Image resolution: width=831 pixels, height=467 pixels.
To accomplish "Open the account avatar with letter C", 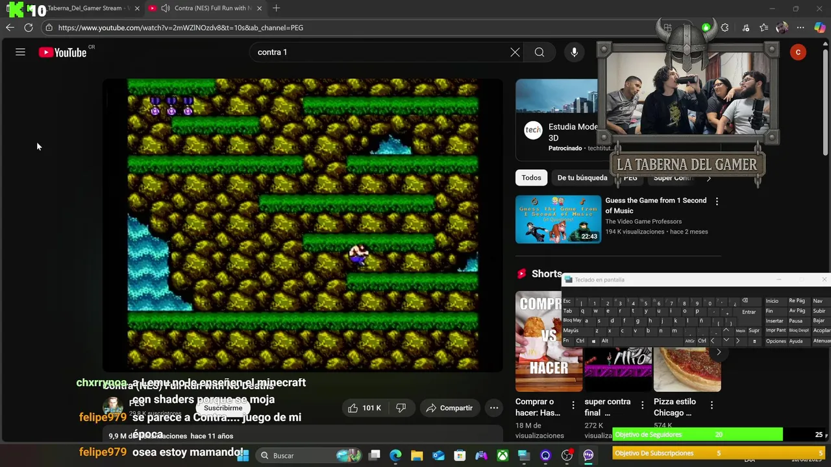I will (798, 52).
